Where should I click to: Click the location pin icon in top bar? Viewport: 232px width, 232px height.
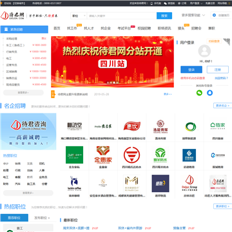1,3
